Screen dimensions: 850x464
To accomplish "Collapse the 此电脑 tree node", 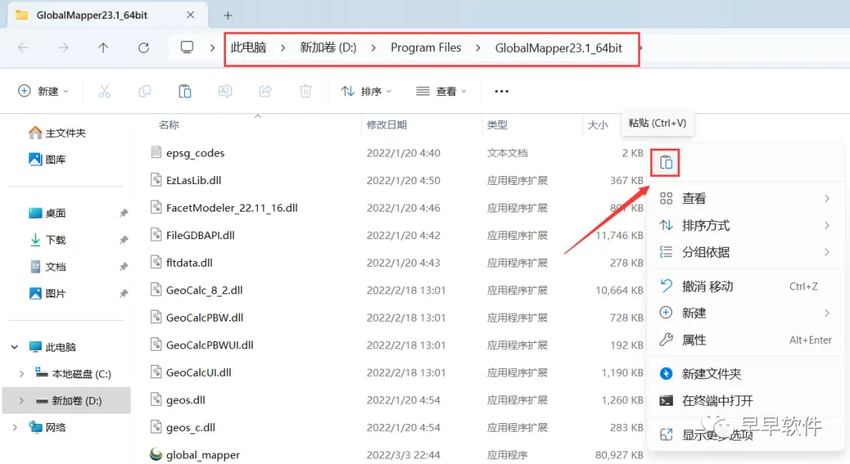I will [x=15, y=347].
